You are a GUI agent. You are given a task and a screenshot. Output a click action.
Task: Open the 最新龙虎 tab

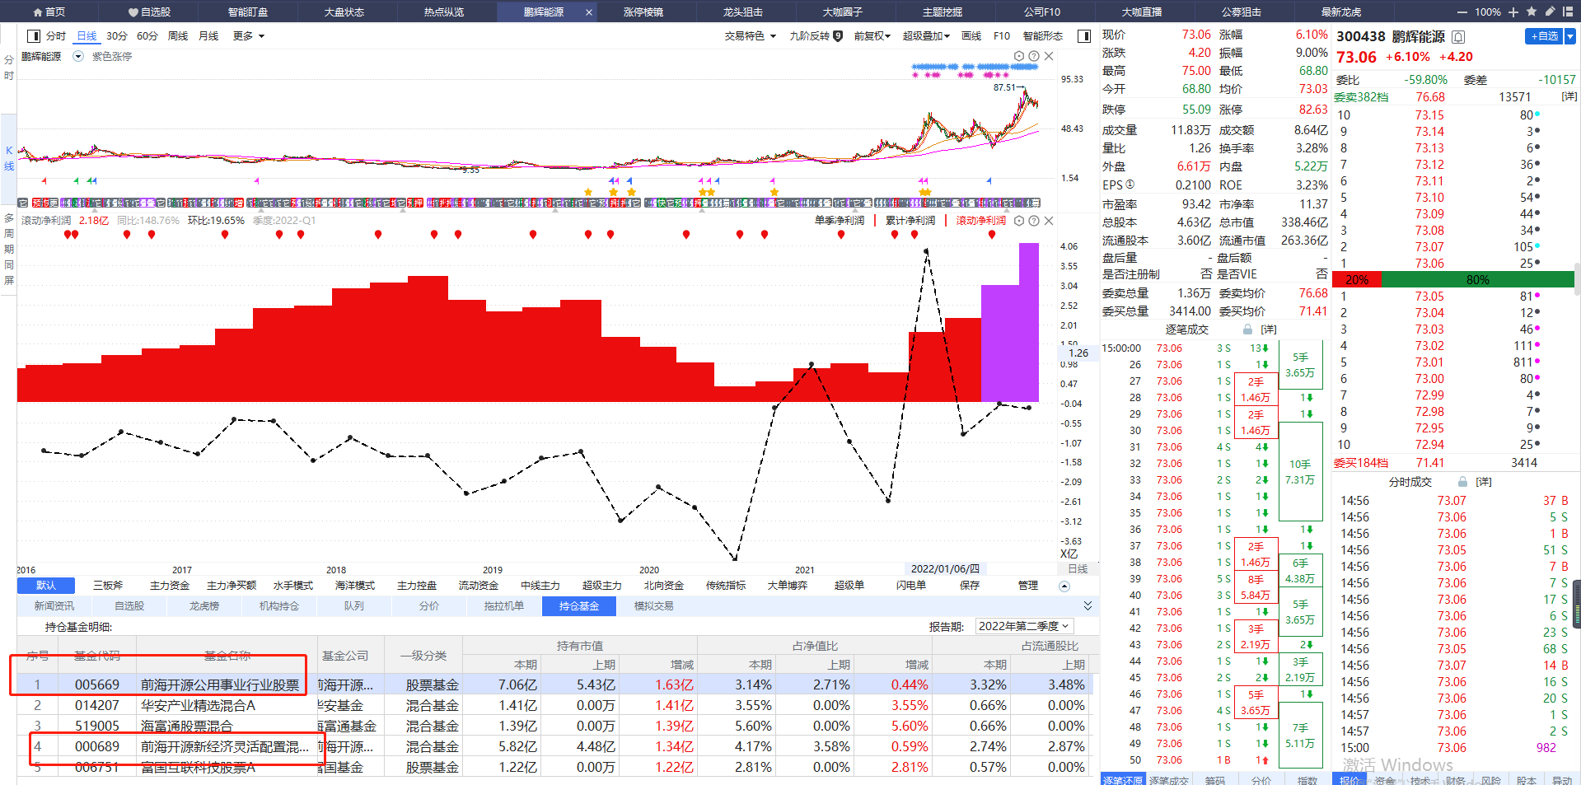[x=1340, y=12]
